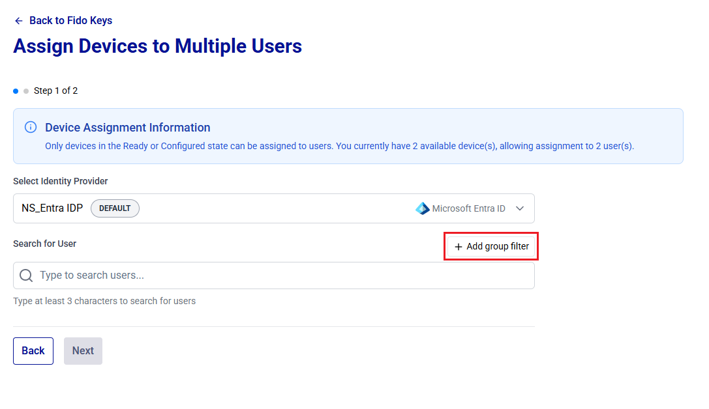
Task: Click the Add group filter button
Action: pos(491,246)
